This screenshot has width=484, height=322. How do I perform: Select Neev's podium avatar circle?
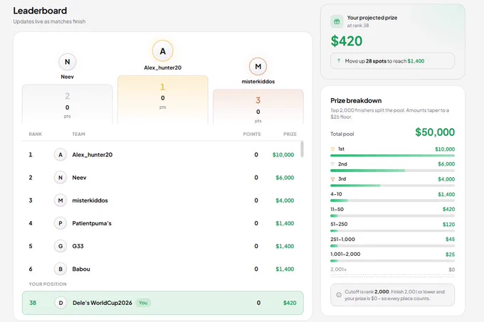(x=68, y=62)
